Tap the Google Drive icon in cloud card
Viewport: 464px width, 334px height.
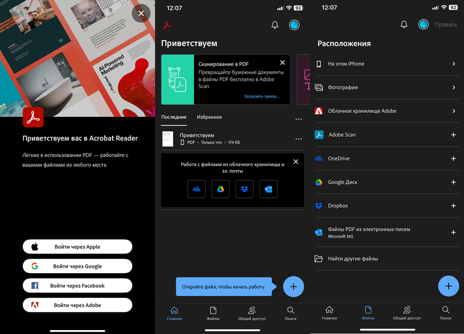[221, 189]
